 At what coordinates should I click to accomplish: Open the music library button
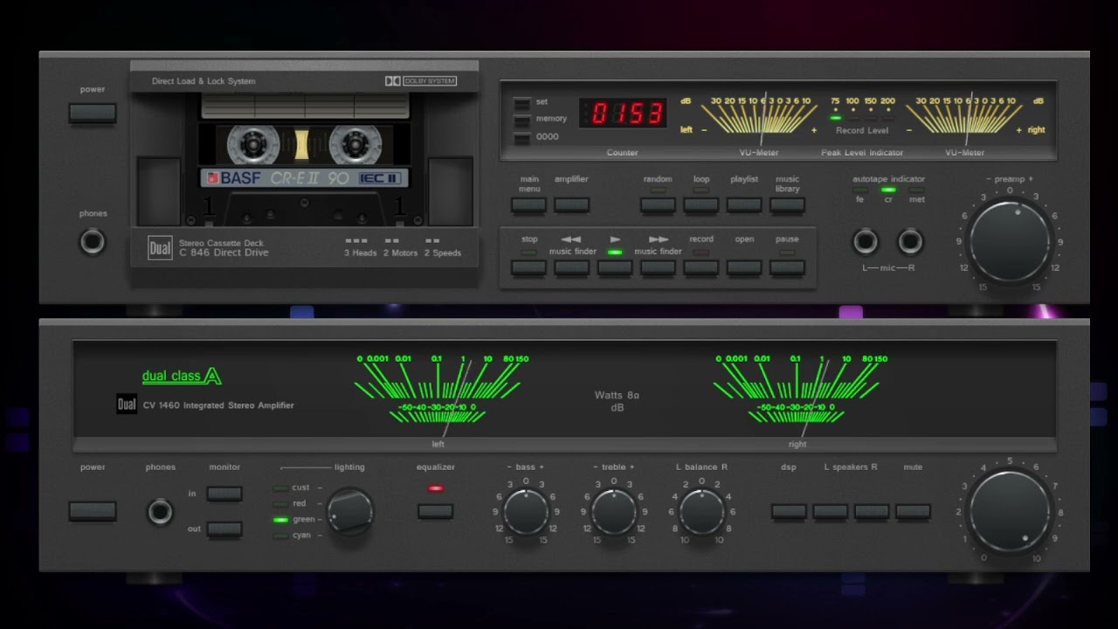(x=787, y=205)
